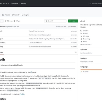The height and width of the screenshot is (102, 102).
Task: Click the Riak footnote reference [1]
Action: [31, 72]
